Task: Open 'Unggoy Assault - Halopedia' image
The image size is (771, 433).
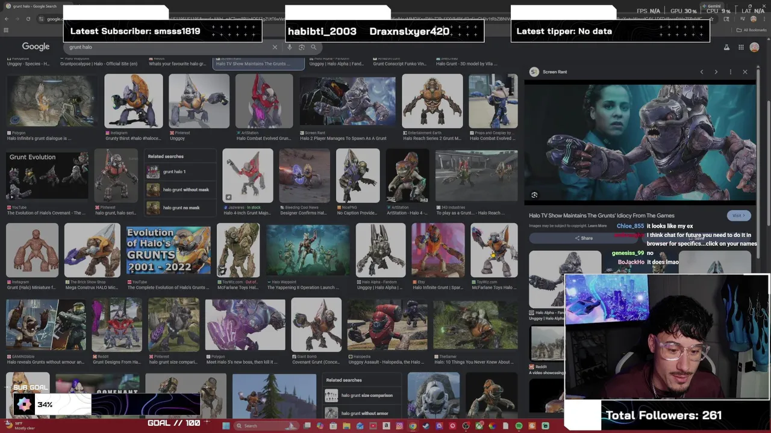Action: point(387,325)
